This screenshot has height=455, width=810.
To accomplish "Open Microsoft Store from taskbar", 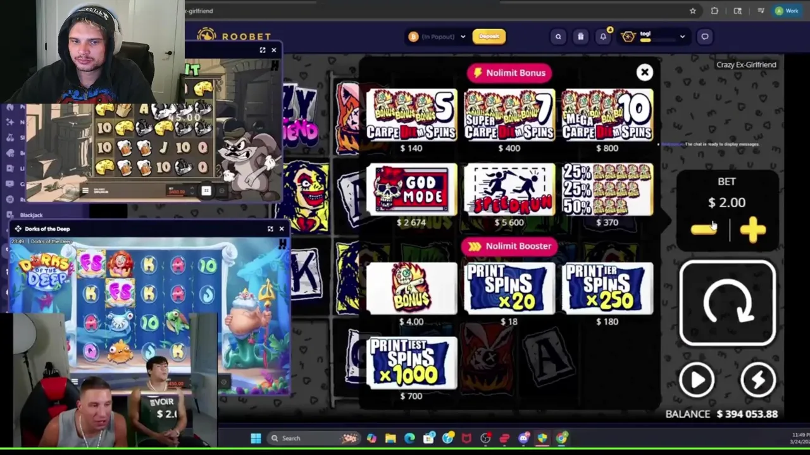I will (429, 438).
